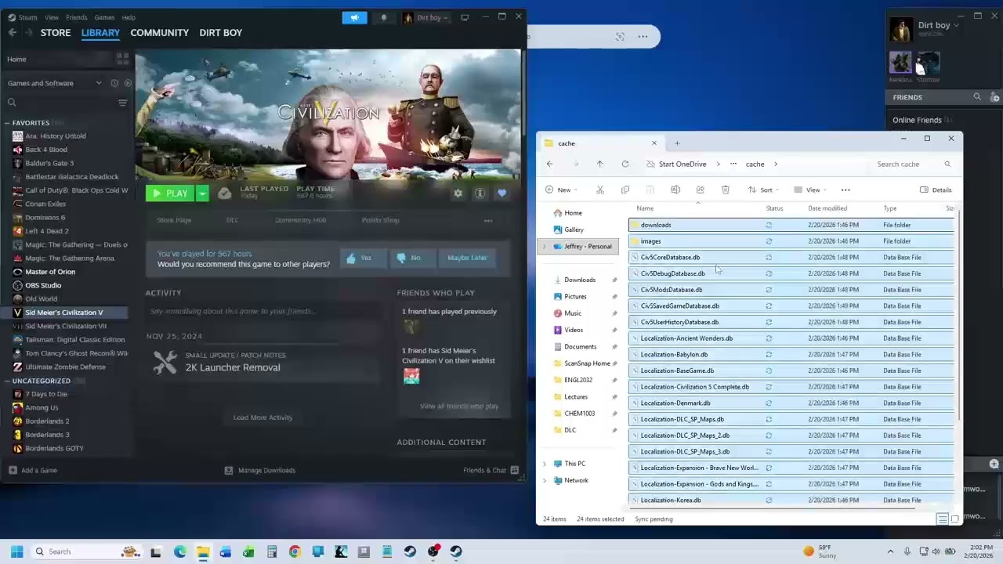Switch to the COMMUNITY tab

click(x=160, y=33)
